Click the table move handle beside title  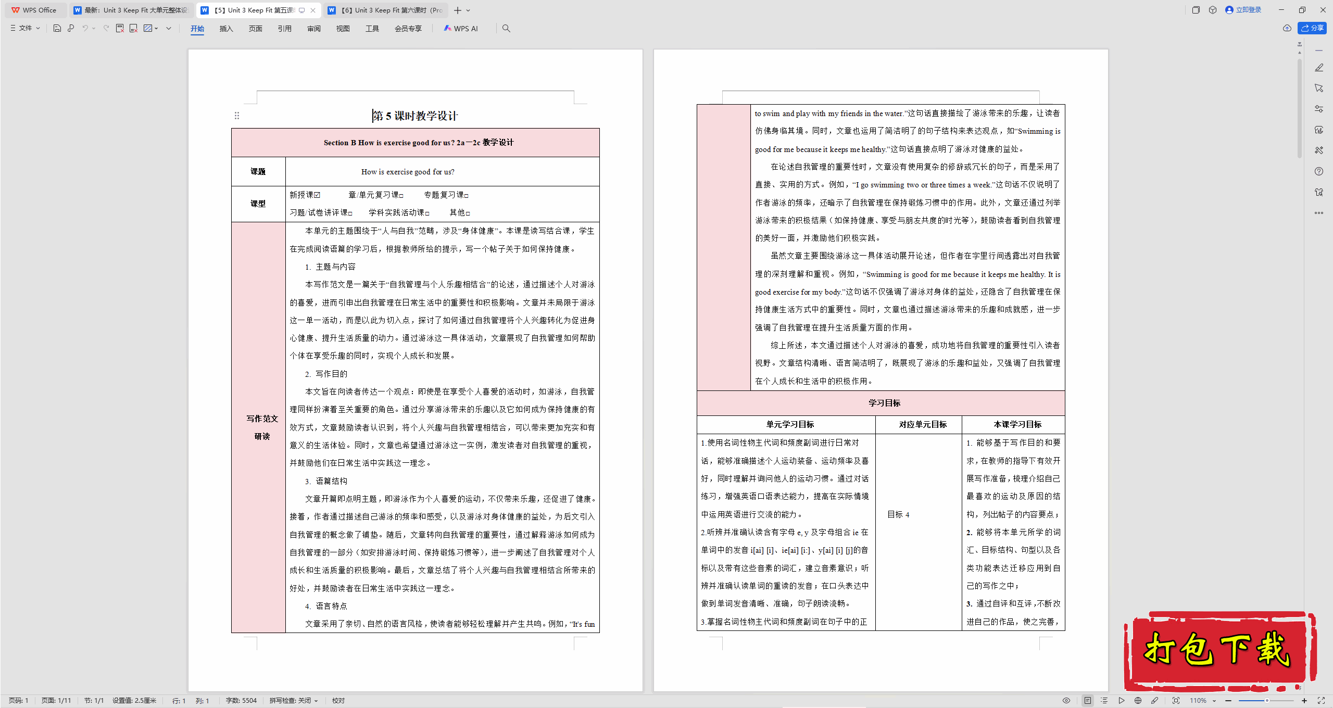[x=237, y=116]
